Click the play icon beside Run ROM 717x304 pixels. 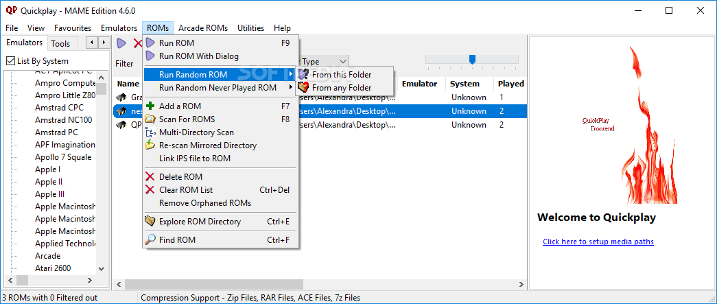(x=150, y=43)
